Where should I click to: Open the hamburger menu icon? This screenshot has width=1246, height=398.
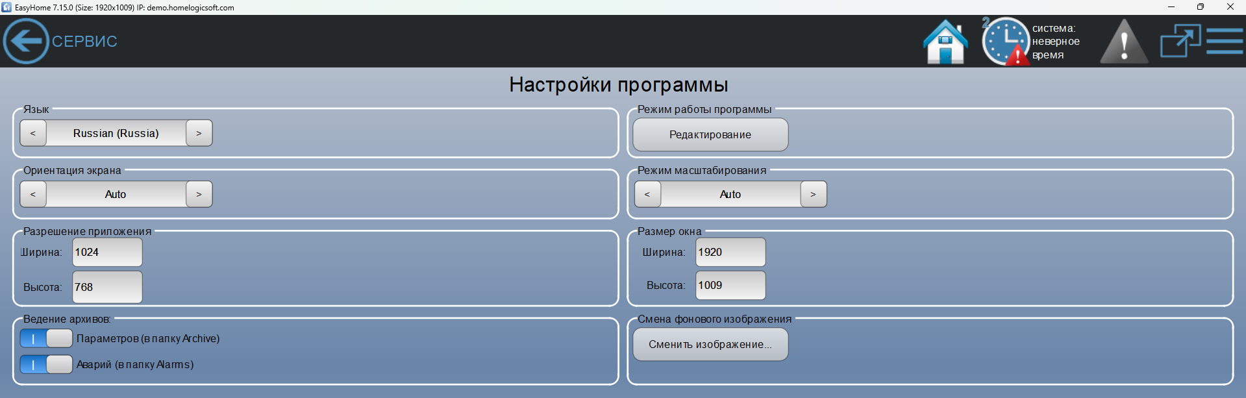(x=1225, y=41)
